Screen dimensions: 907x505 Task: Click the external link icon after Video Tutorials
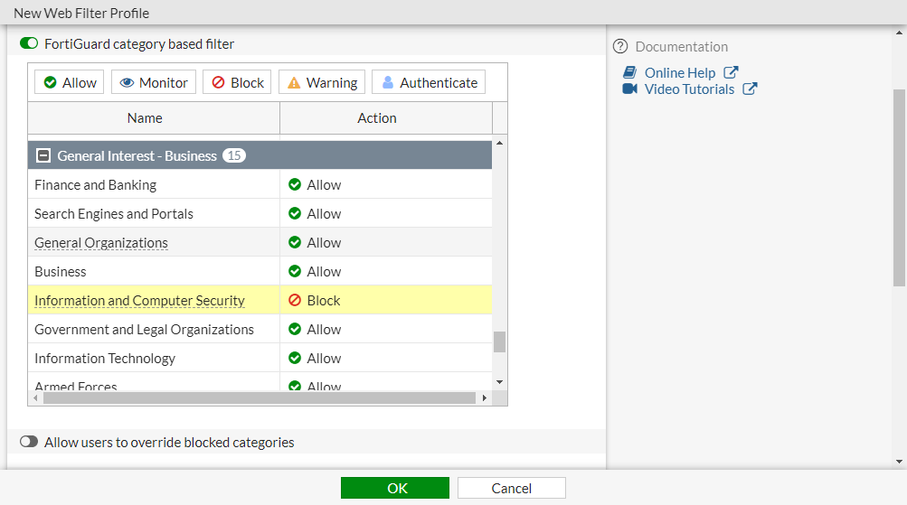coord(750,89)
